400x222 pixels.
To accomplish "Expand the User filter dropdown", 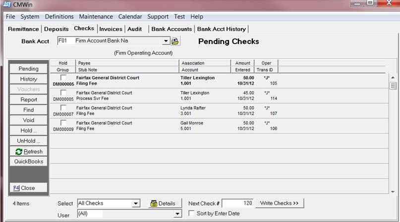I will click(x=177, y=214).
